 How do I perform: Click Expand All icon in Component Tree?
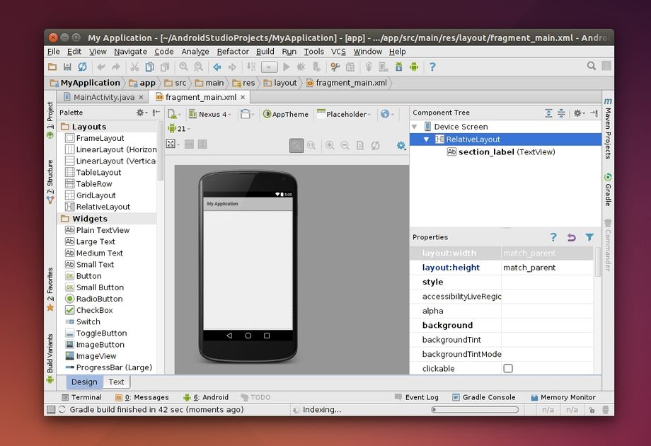point(549,113)
